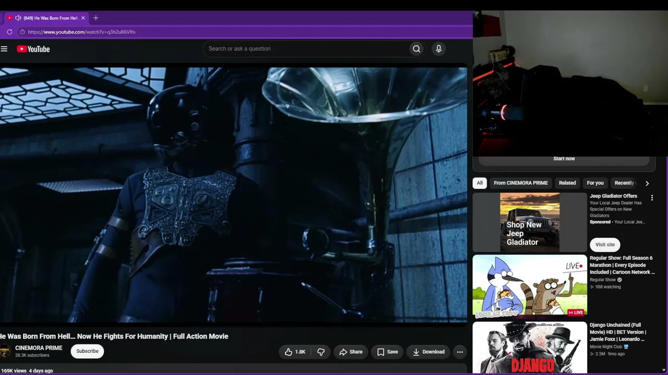
Task: View site information icon in address bar
Action: [x=22, y=32]
